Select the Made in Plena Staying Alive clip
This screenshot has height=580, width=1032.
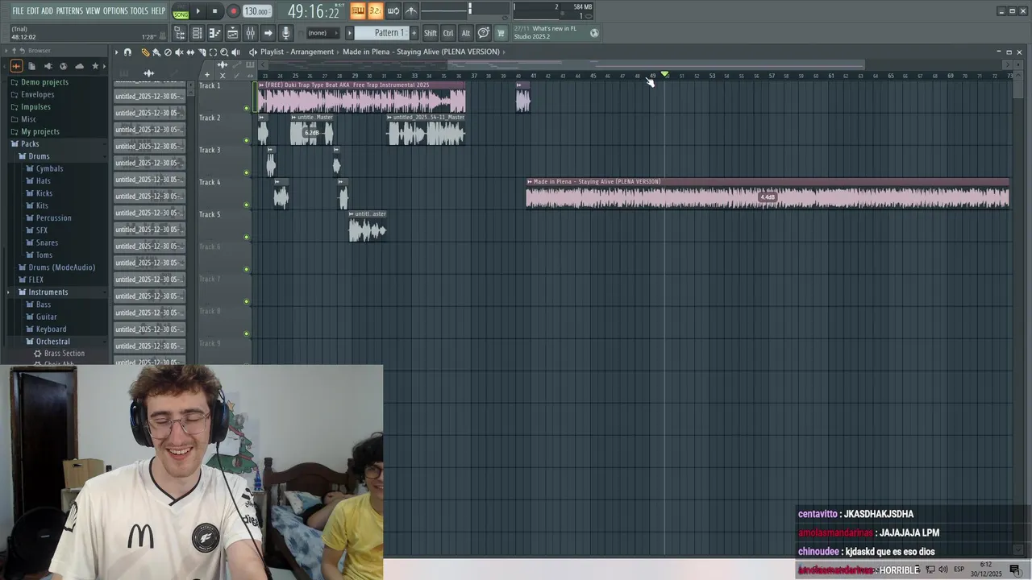point(768,193)
